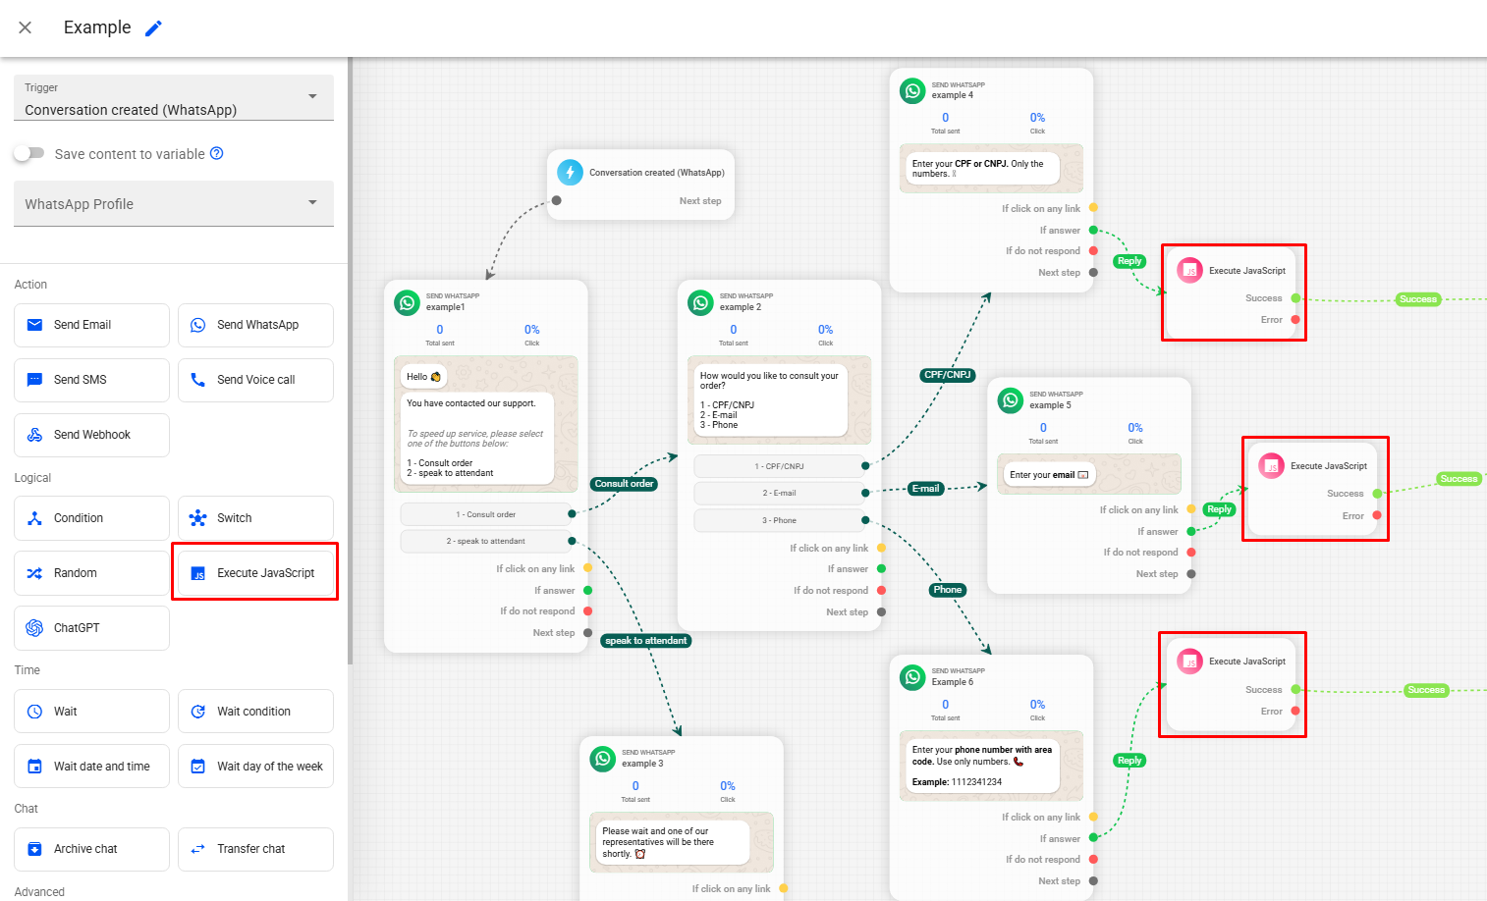Click the green Success dot on the top Execute JavaScript node
This screenshot has width=1487, height=901.
tap(1295, 298)
